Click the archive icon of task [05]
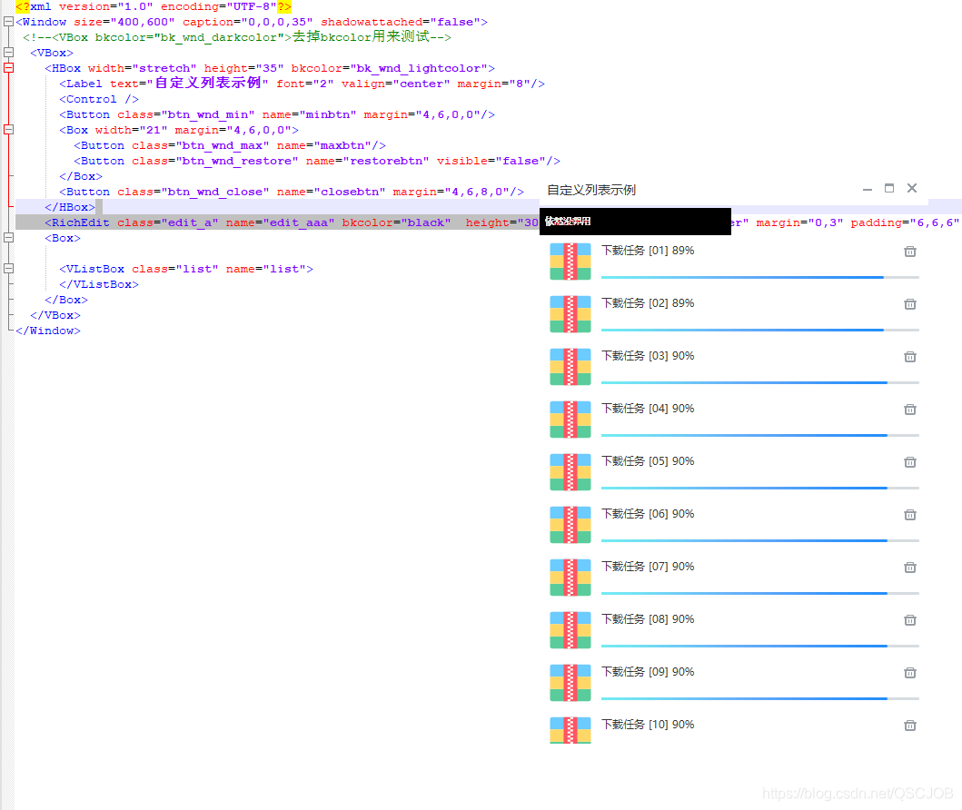The height and width of the screenshot is (810, 962). [x=570, y=473]
